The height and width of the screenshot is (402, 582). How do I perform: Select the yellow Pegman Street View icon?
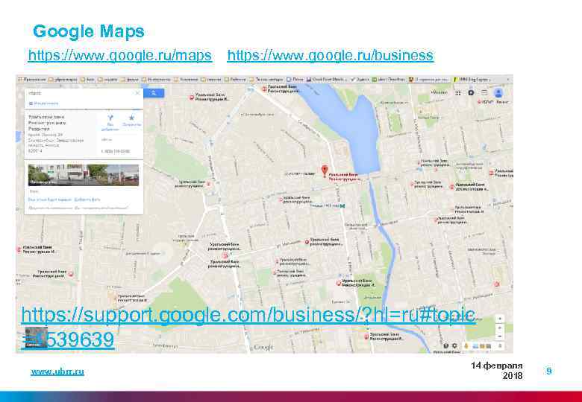pyautogui.click(x=466, y=345)
